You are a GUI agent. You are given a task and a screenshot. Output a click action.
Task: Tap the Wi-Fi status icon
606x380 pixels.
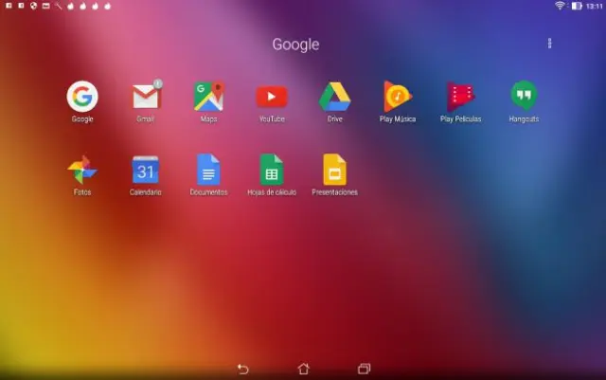(560, 6)
